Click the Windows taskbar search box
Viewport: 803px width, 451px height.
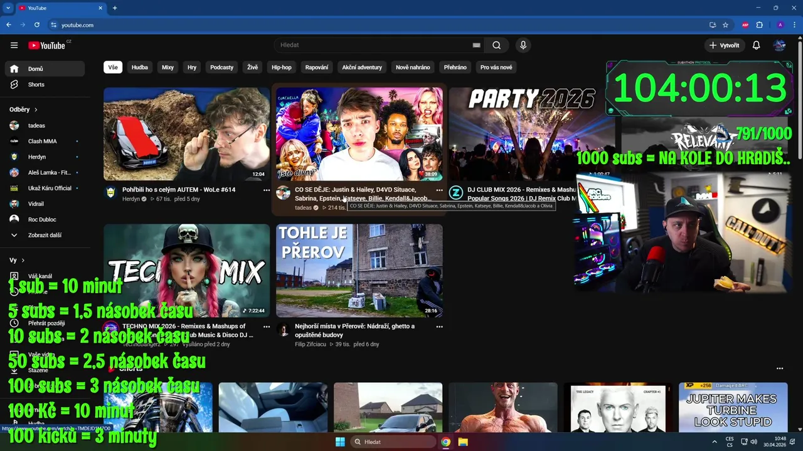point(392,442)
